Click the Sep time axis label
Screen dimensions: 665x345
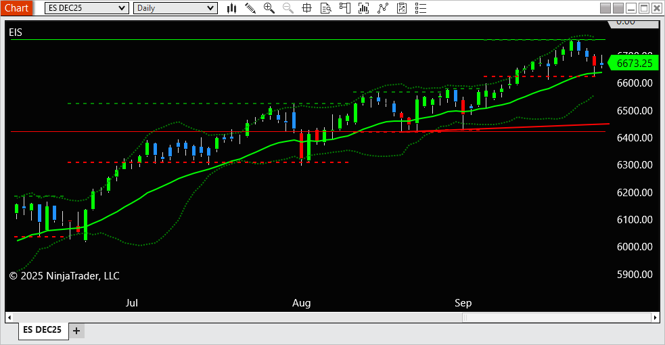(463, 303)
